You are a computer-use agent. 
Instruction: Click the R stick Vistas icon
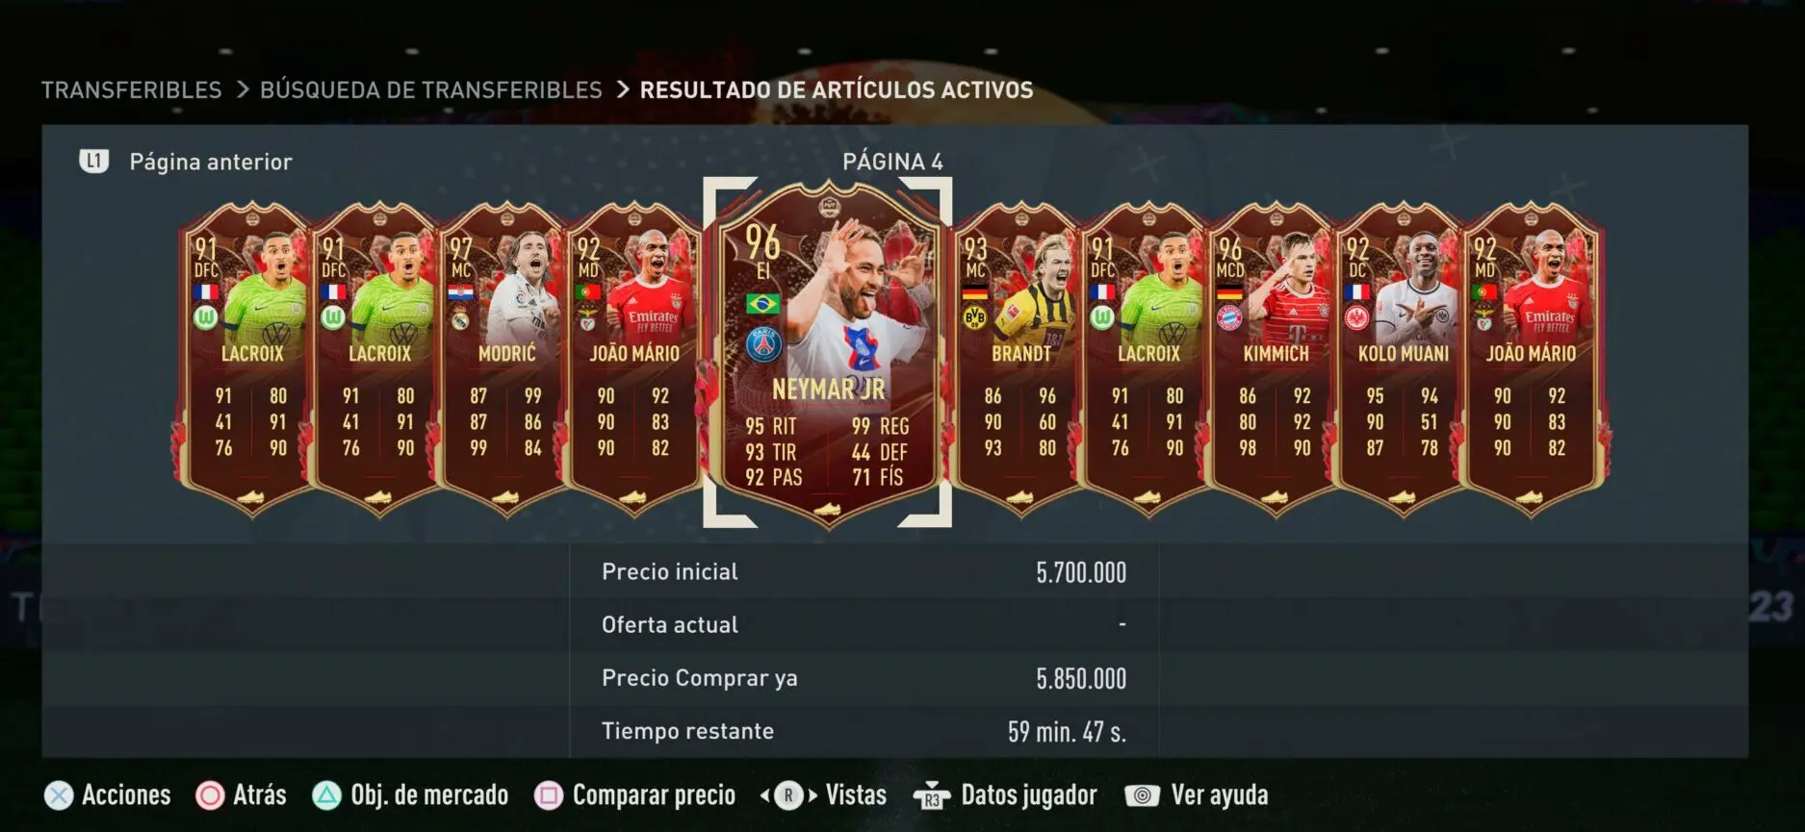[788, 795]
